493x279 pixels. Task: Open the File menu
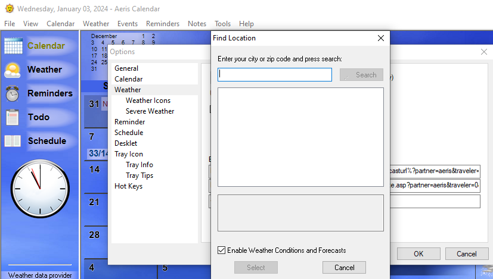(10, 24)
